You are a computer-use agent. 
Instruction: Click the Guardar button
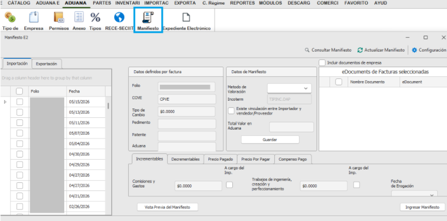pos(270,139)
